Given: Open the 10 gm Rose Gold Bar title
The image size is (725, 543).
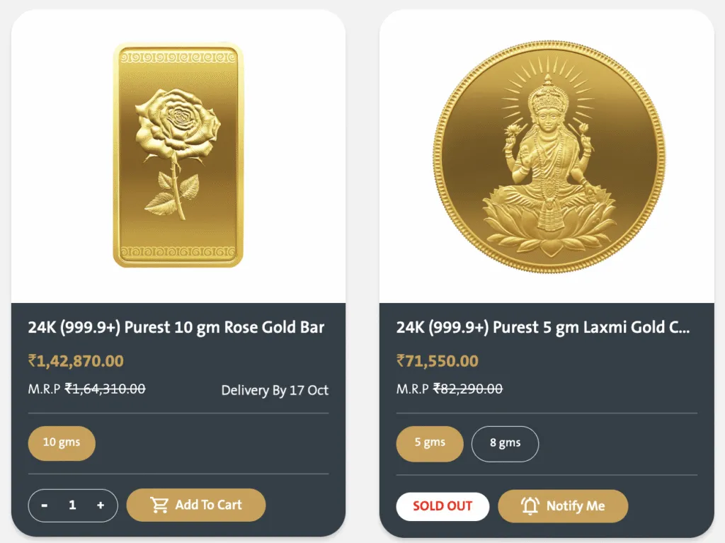Looking at the screenshot, I should click(x=176, y=327).
